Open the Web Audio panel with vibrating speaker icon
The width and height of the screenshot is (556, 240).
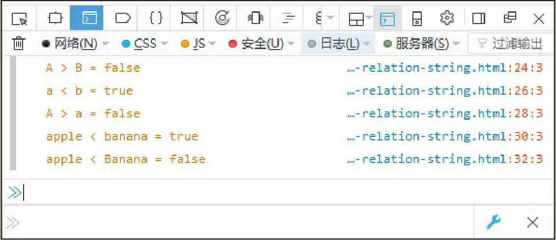[256, 18]
